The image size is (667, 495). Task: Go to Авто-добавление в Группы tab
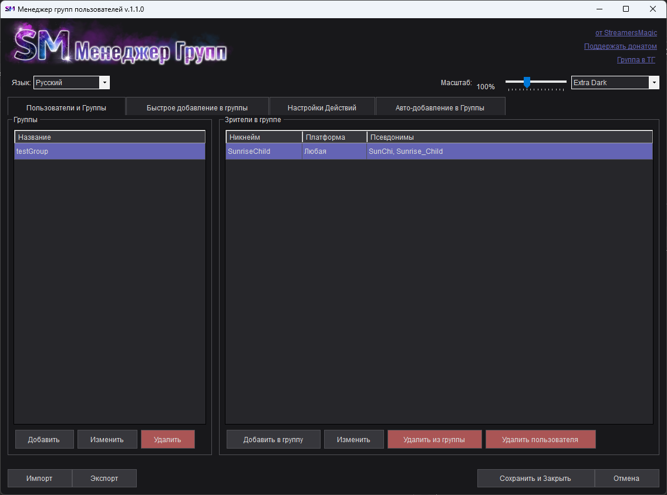[x=440, y=108]
